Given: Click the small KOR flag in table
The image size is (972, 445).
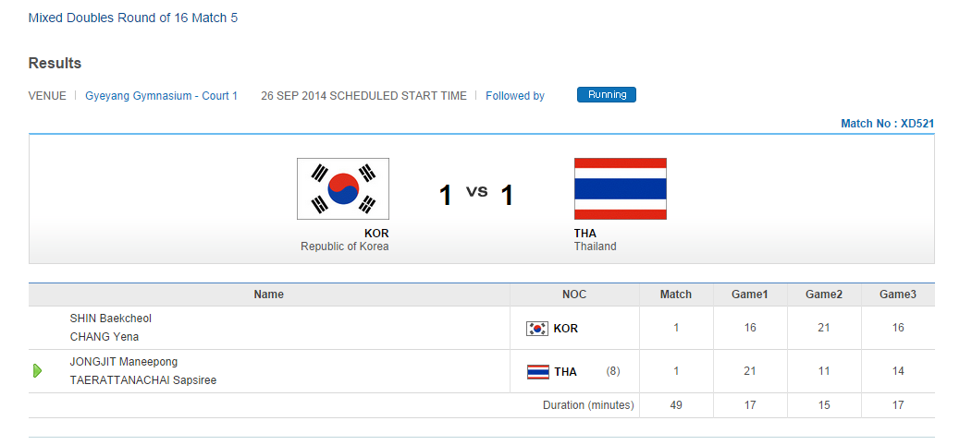Looking at the screenshot, I should [536, 329].
